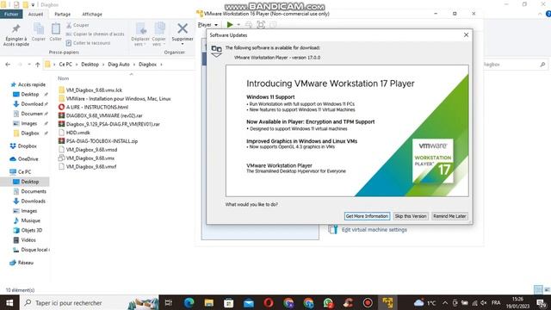
Task: Click Get More Information button
Action: click(x=367, y=216)
